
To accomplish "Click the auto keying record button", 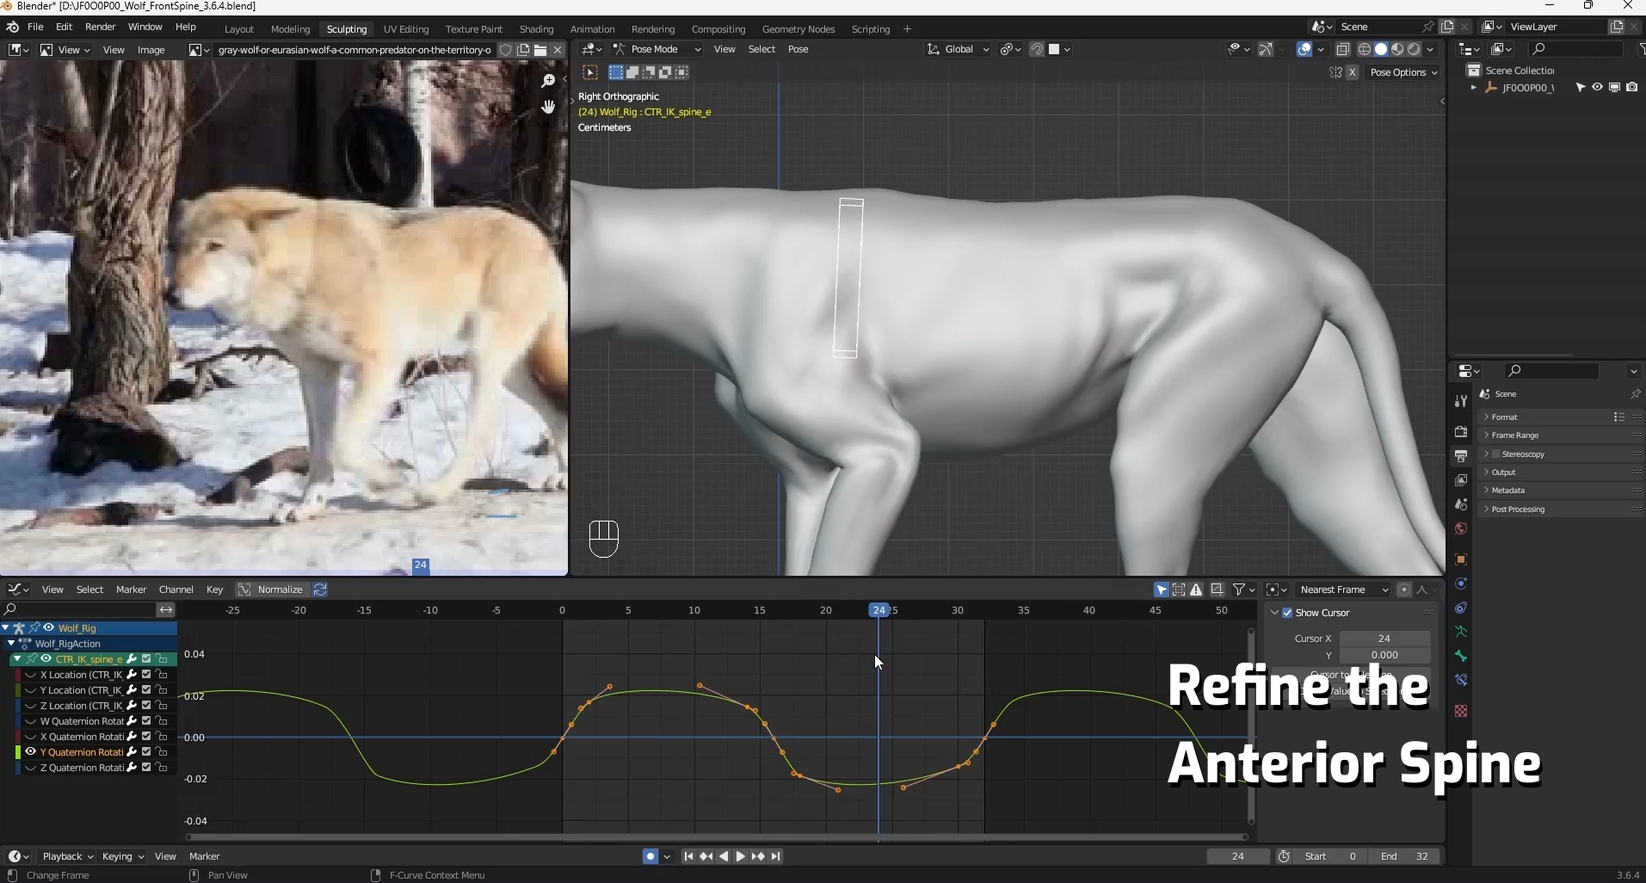I will pos(650,856).
